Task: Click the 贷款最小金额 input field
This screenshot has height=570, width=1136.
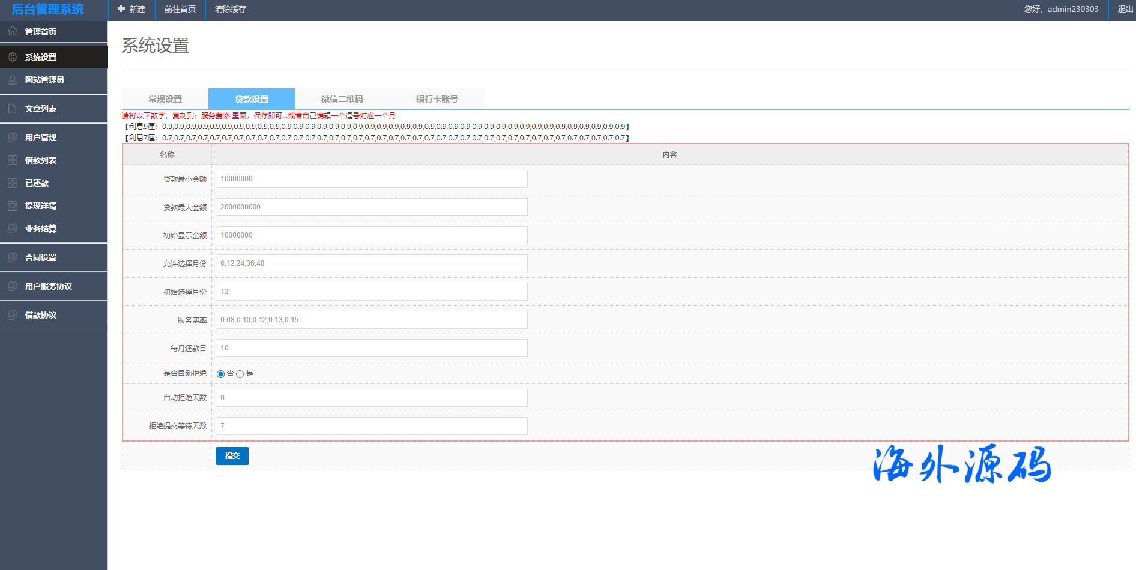Action: [x=372, y=179]
